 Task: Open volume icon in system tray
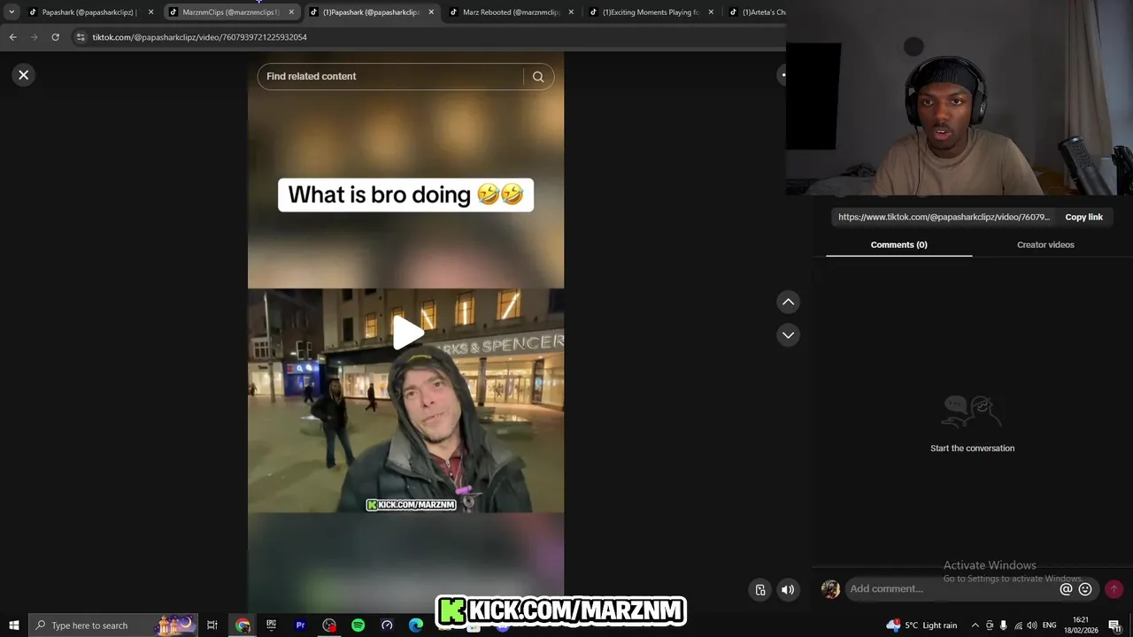click(1032, 625)
